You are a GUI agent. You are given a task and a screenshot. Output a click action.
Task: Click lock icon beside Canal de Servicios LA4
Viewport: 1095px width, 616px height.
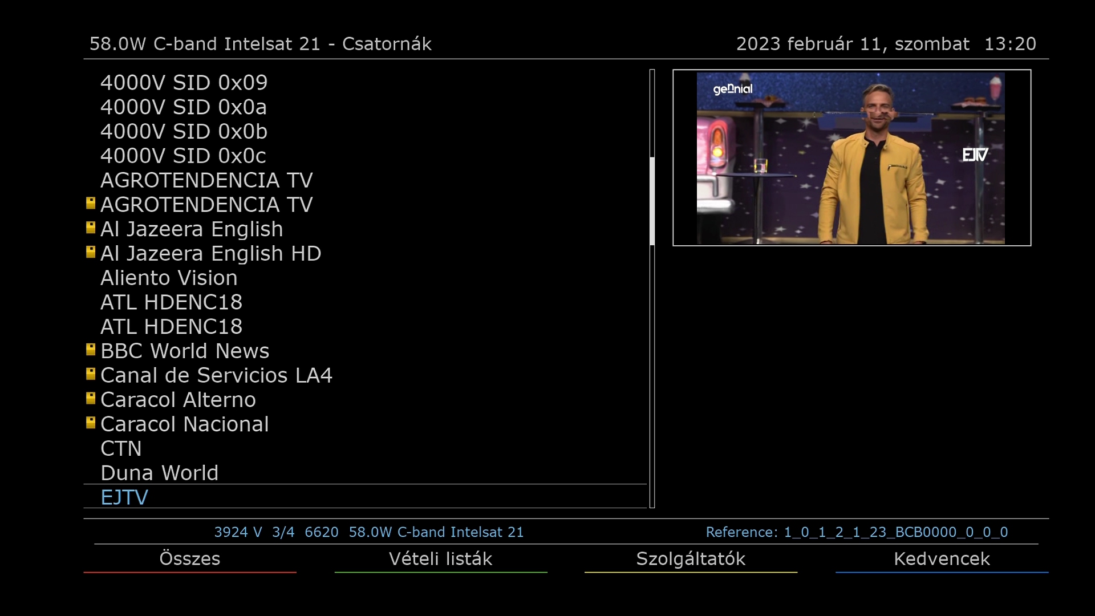pos(90,374)
